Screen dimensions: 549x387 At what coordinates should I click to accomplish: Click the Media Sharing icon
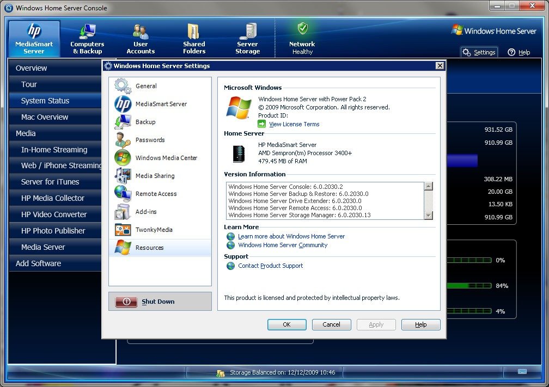(x=123, y=176)
